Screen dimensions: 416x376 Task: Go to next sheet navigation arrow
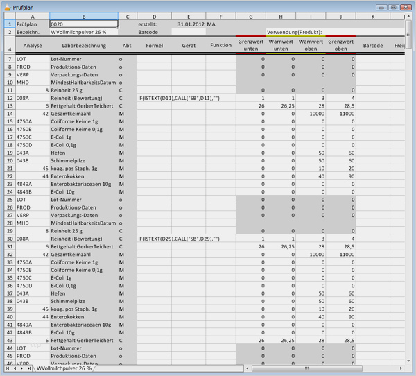coord(21,368)
